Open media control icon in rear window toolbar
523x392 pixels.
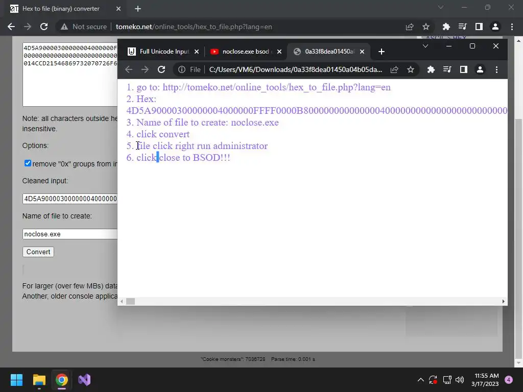tap(462, 27)
